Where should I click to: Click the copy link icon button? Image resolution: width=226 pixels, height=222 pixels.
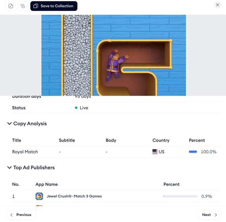tap(23, 6)
